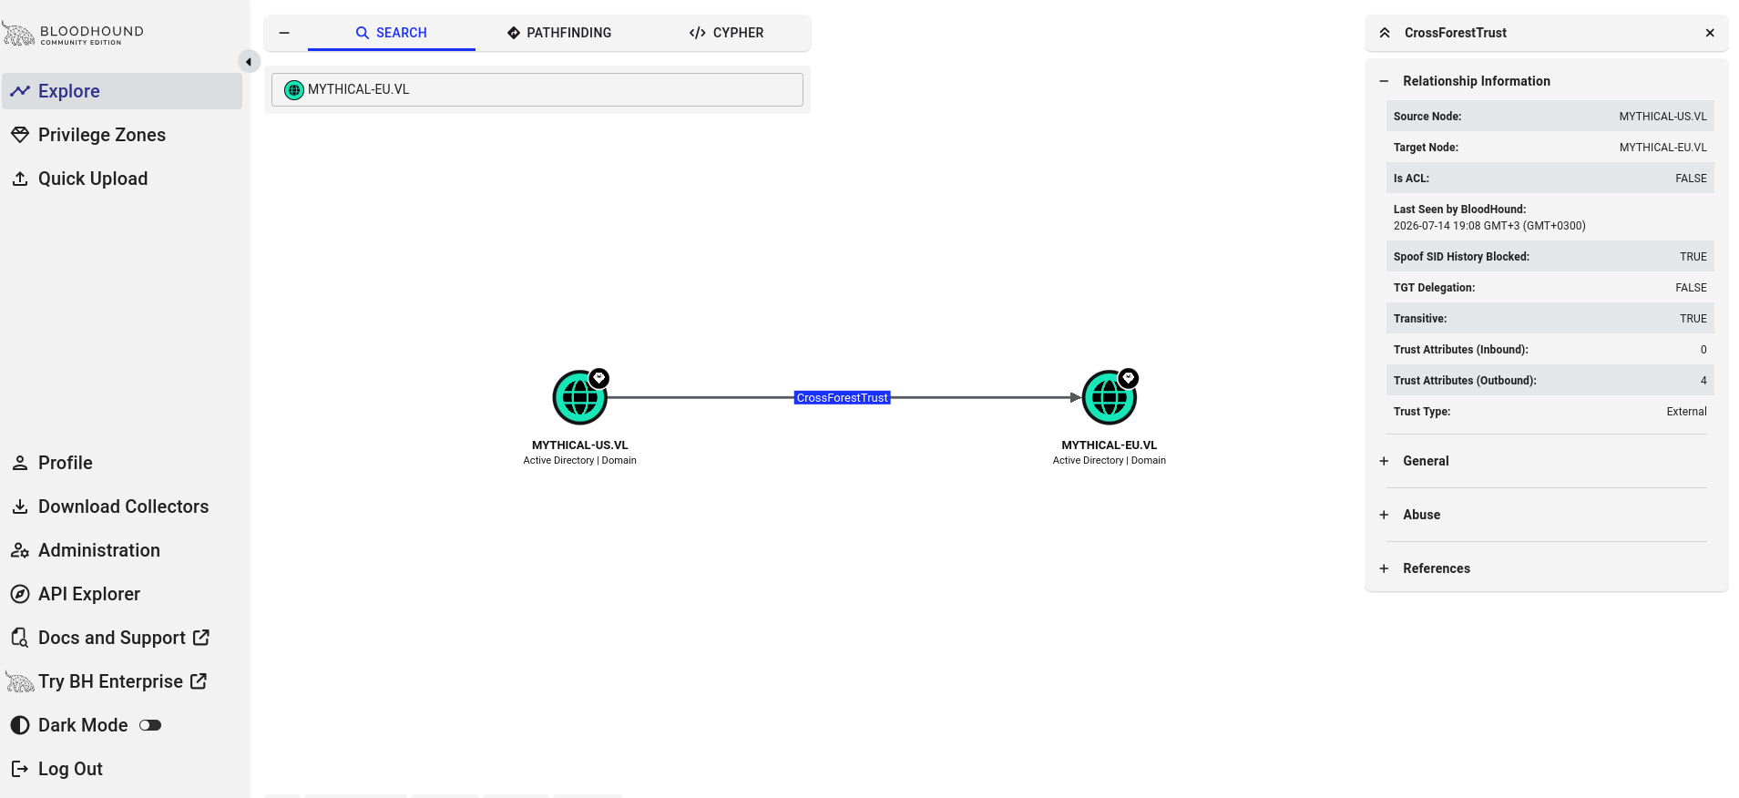Collapse the Relationship Information section

click(1384, 81)
